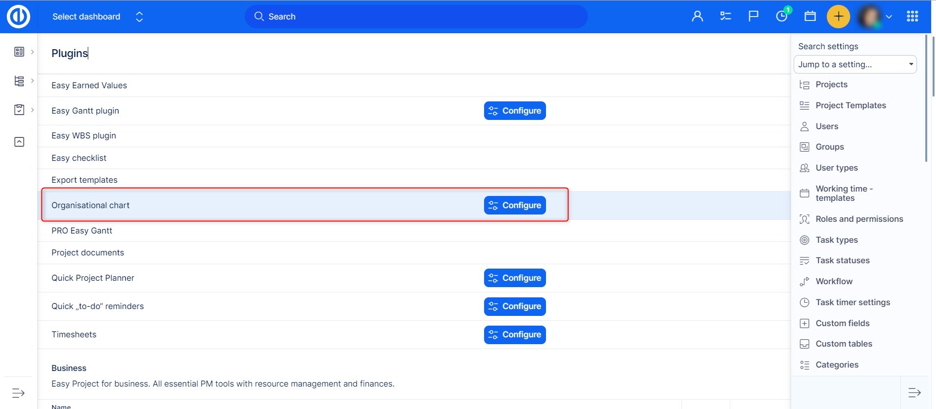Open the task timer clock icon

[x=781, y=17]
